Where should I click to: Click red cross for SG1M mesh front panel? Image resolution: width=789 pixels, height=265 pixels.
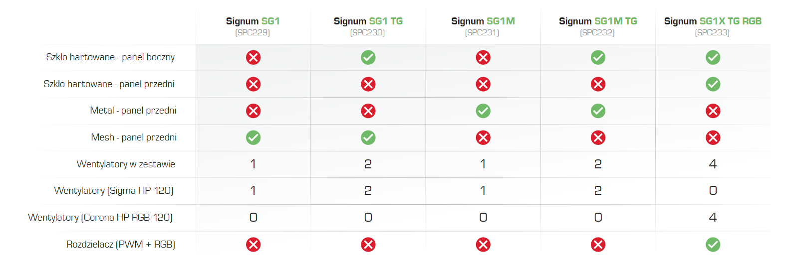click(483, 137)
